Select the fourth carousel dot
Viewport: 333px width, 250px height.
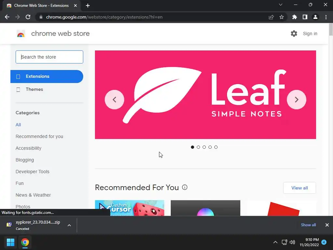pyautogui.click(x=210, y=147)
